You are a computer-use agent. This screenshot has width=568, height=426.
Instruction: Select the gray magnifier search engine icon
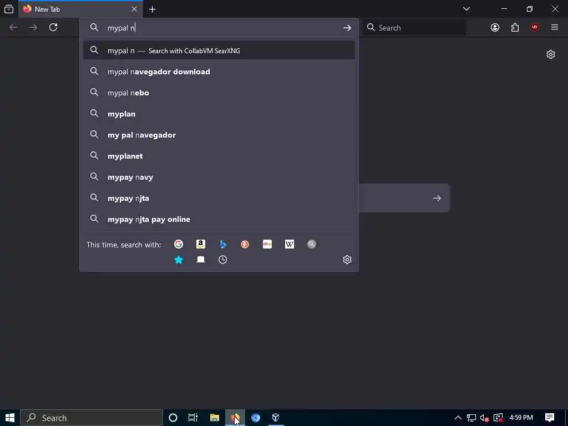[312, 244]
